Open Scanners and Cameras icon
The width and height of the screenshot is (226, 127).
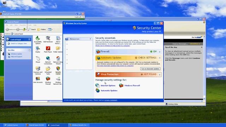point(38,71)
